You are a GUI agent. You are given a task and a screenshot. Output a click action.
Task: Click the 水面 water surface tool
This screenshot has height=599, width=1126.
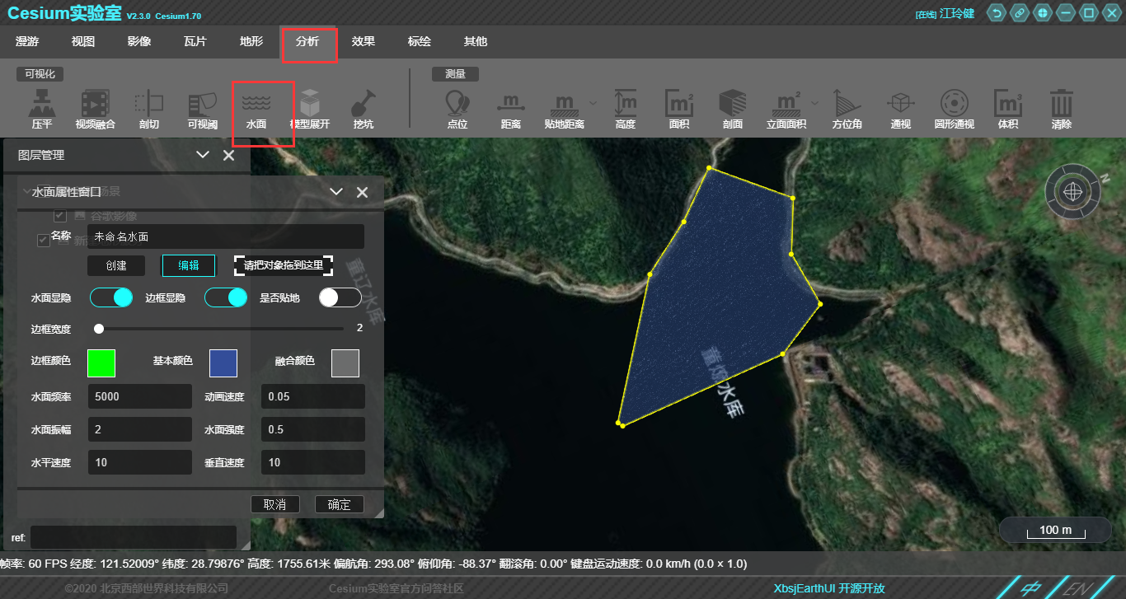tap(256, 110)
